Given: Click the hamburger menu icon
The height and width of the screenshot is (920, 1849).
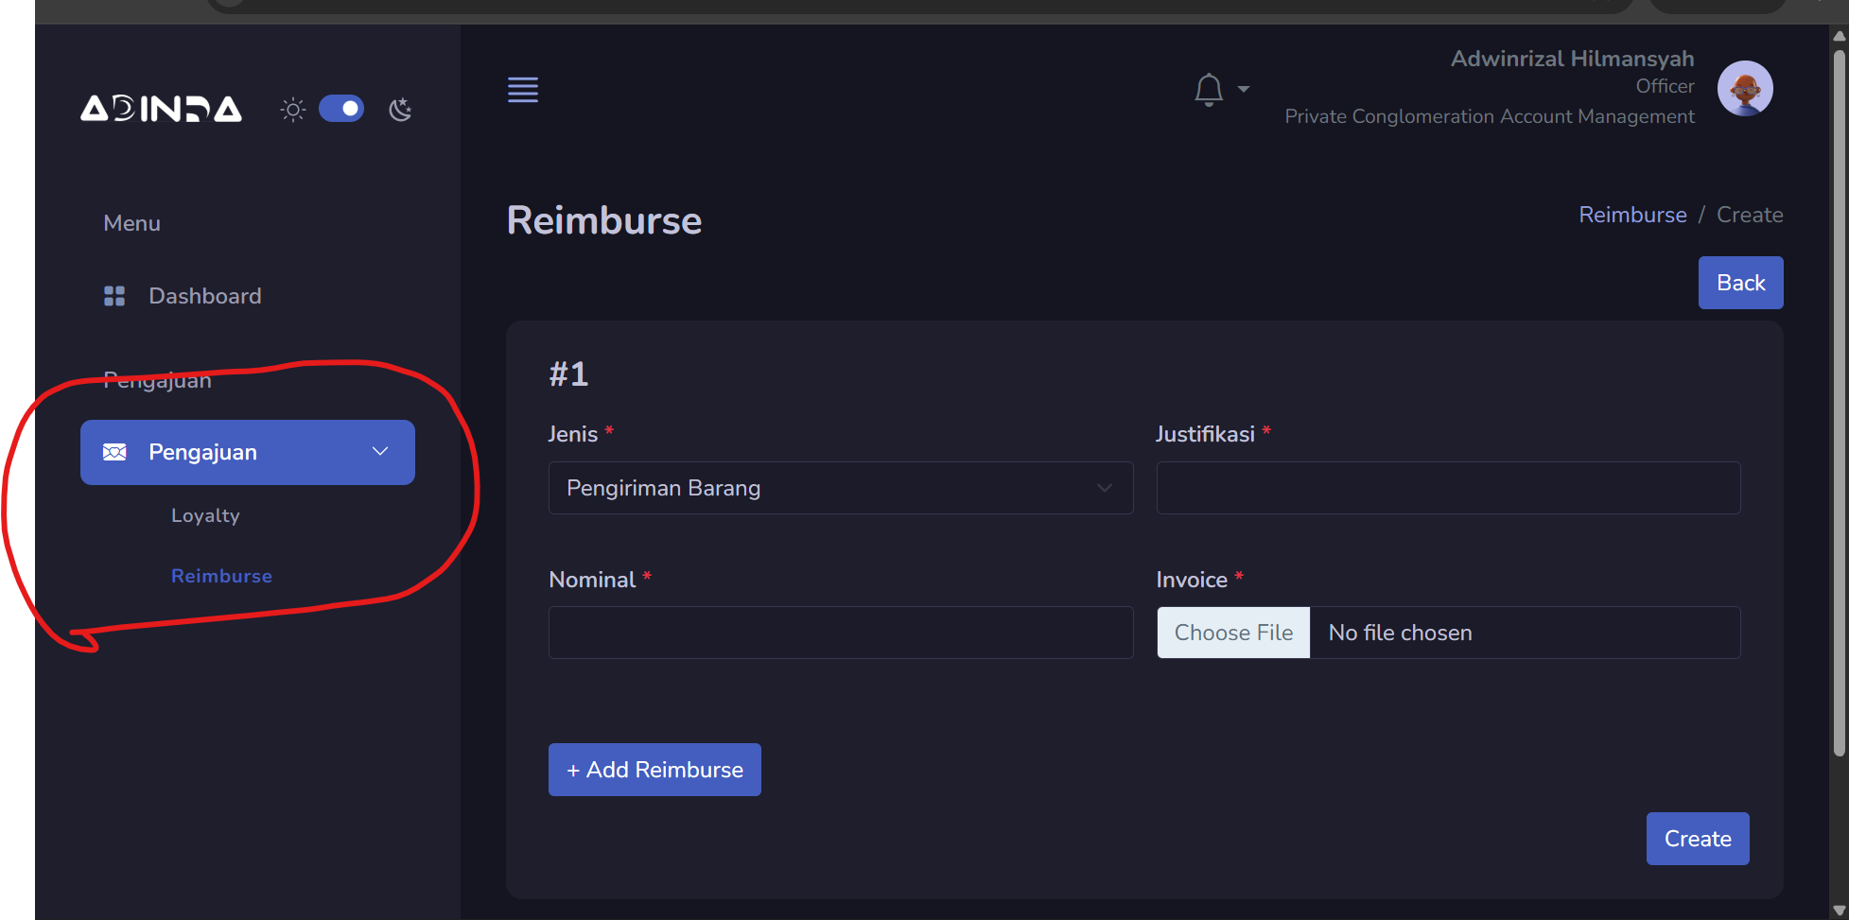Looking at the screenshot, I should [x=523, y=90].
